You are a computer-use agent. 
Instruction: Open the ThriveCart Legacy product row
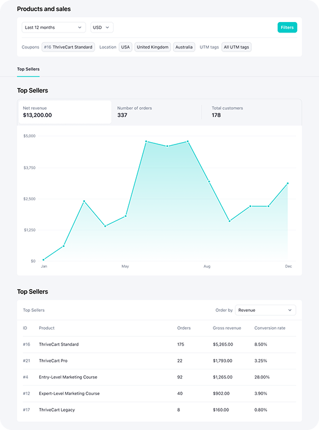click(159, 410)
